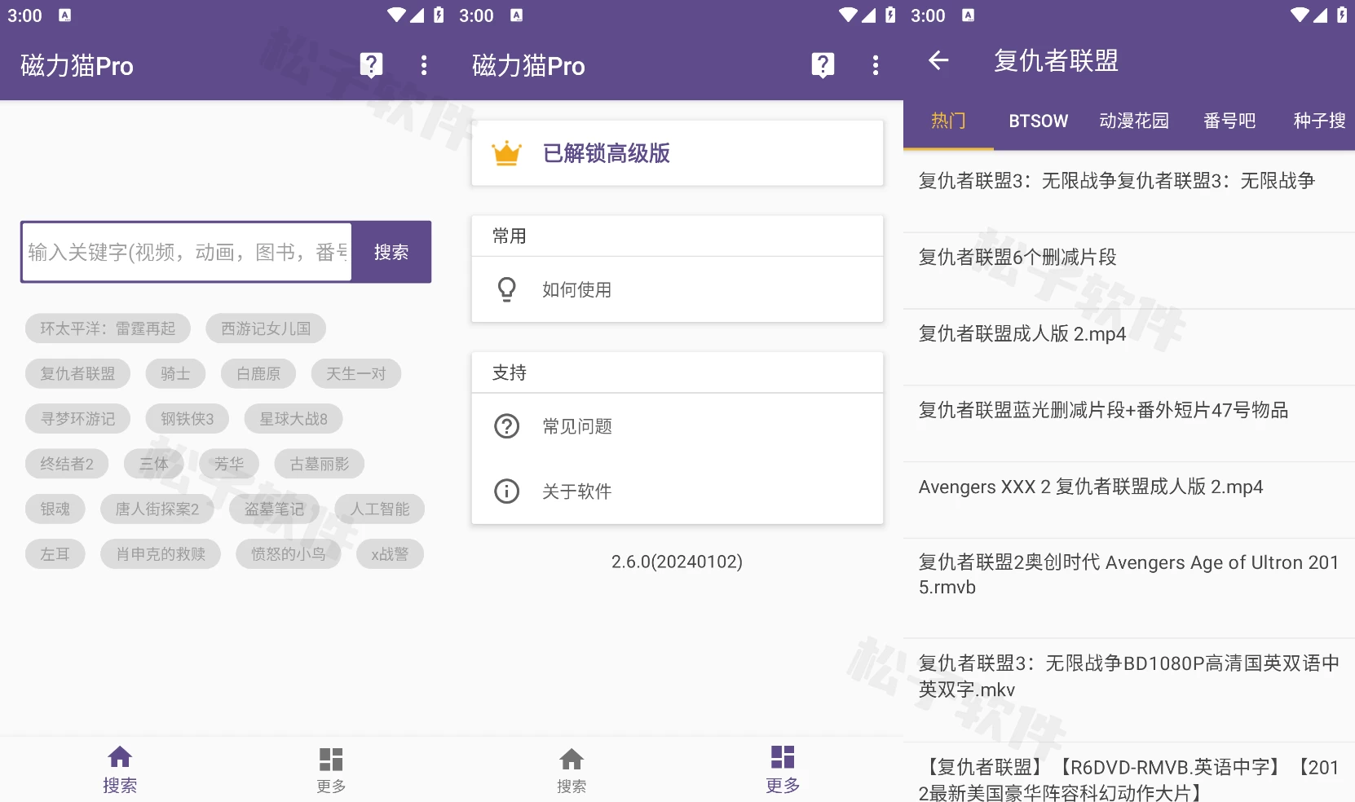
Task: Tap the 寻梦环游记 suggestion chip
Action: point(77,418)
